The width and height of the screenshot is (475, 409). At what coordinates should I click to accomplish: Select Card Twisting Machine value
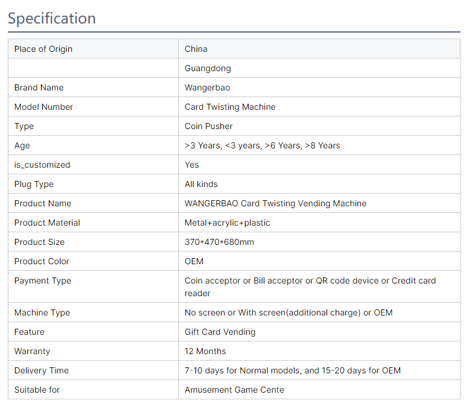[x=230, y=107]
